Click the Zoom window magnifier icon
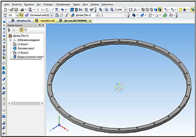 click(x=100, y=10)
